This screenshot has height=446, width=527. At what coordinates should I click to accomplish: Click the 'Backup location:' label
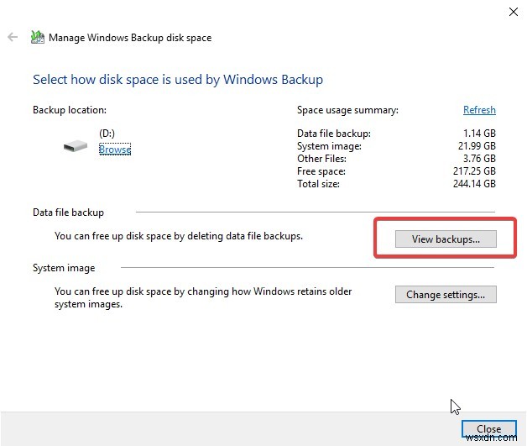tap(70, 110)
